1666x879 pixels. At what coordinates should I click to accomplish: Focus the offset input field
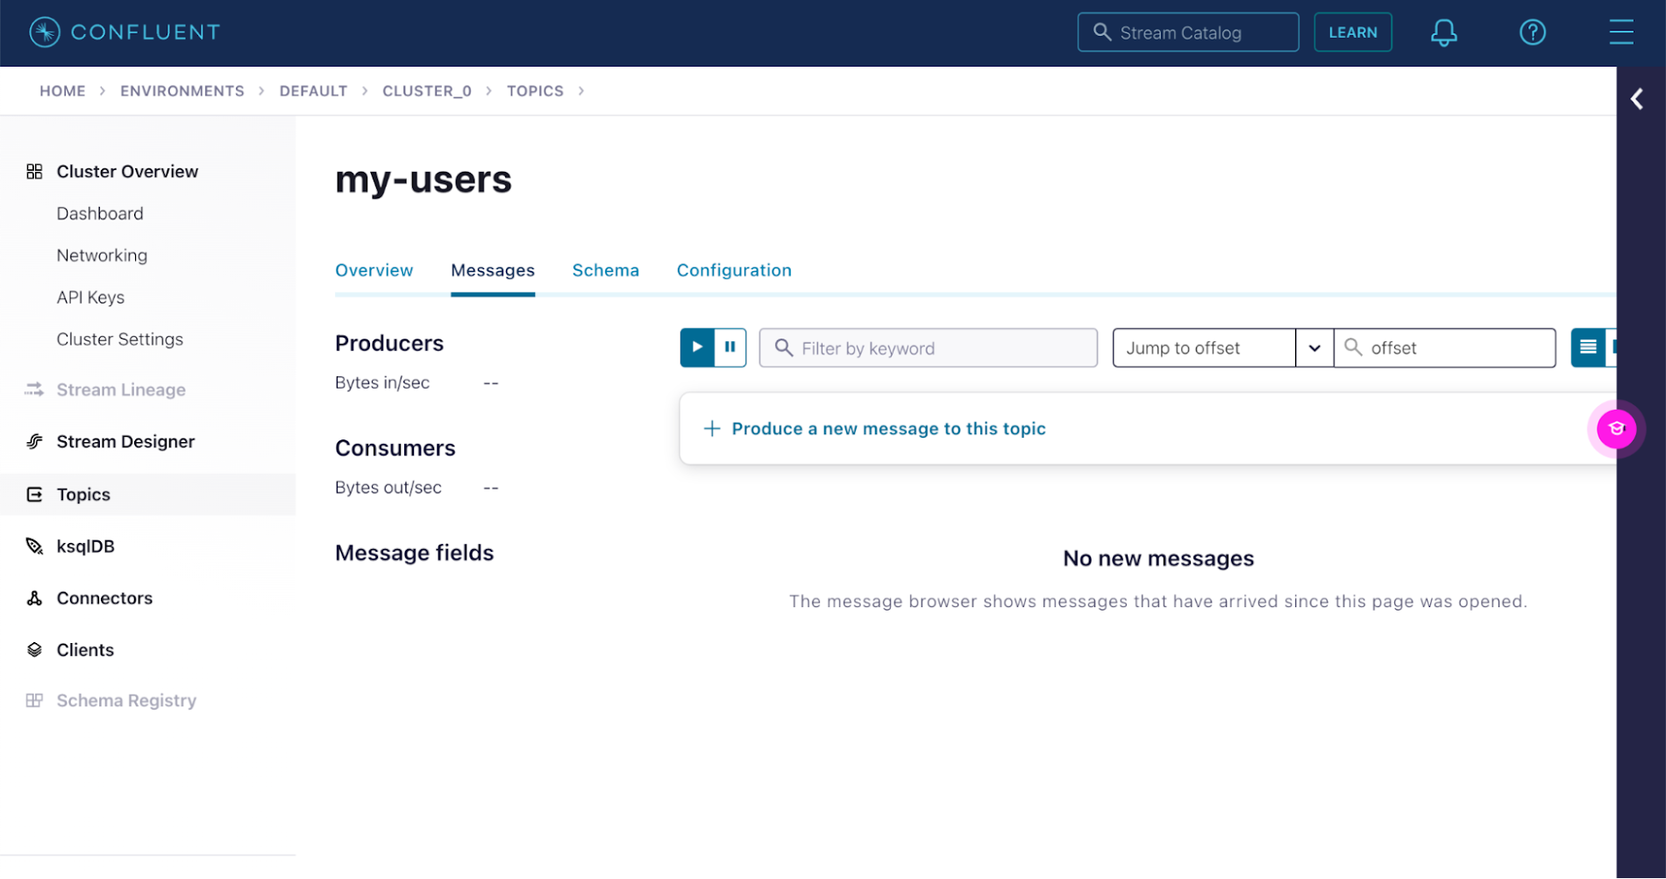[1444, 348]
